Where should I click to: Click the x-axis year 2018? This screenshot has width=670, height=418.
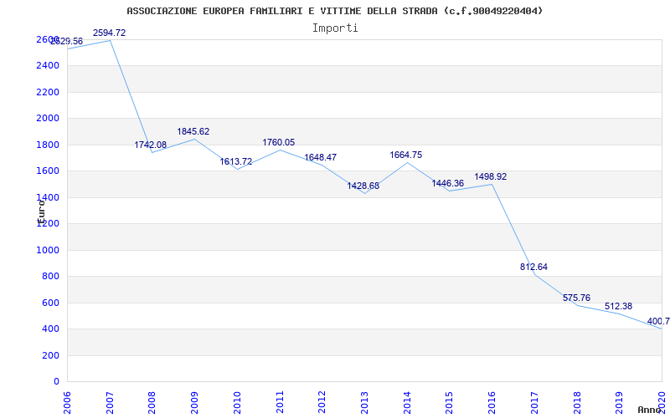tap(576, 403)
